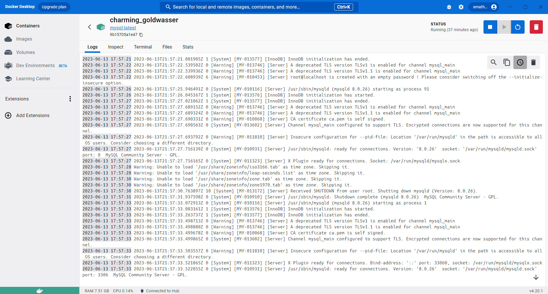Screen dimensions: 548x294
Task: Copy container ID 9b15705a1e47
Action: 141,35
